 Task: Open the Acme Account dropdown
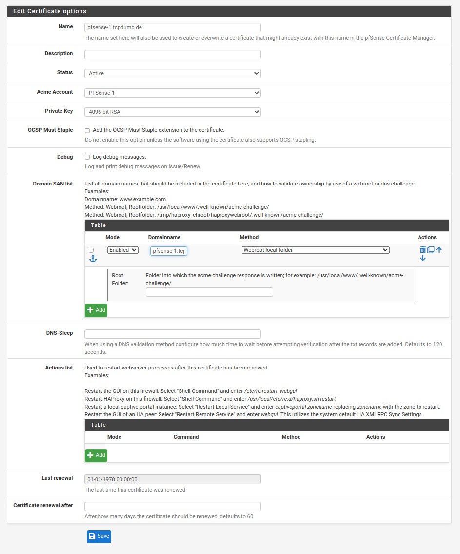click(x=172, y=93)
